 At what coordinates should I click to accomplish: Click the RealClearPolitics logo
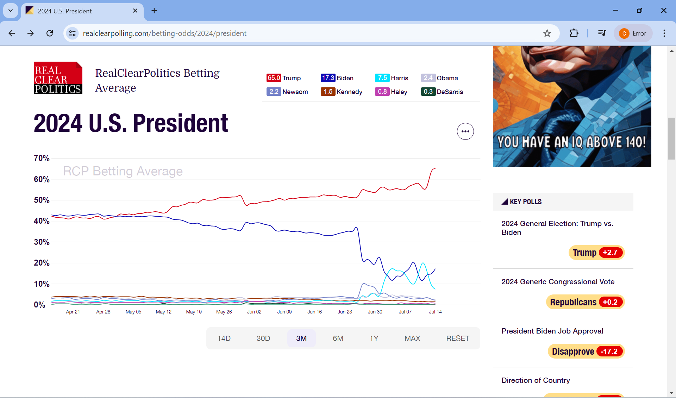[x=58, y=78]
